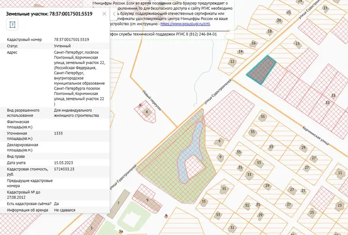This screenshot has height=235, width=348.
Task: Click the Корчминская улица map label
Action: coord(316,136)
